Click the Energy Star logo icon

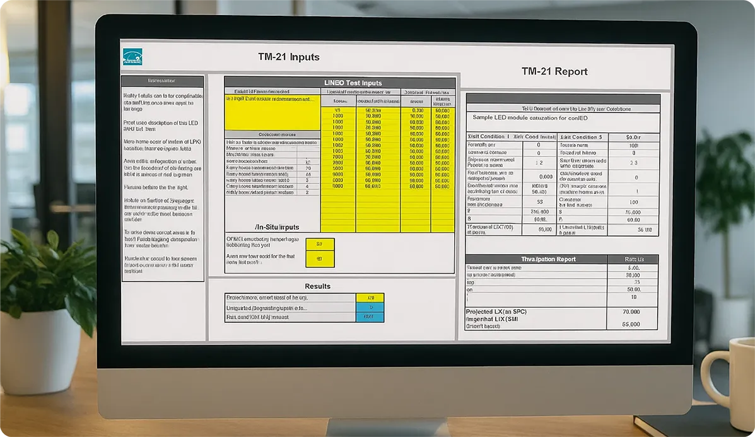coord(133,57)
